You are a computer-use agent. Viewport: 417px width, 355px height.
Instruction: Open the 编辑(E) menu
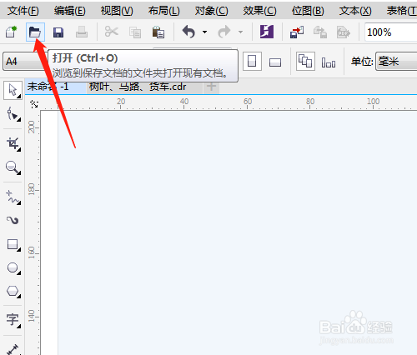70,11
